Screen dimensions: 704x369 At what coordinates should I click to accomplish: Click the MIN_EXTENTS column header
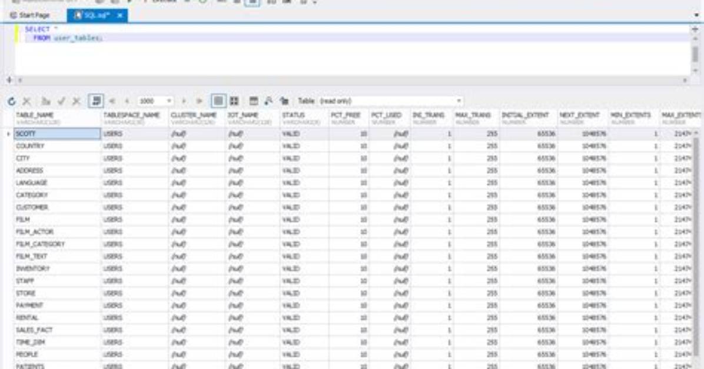click(x=633, y=118)
